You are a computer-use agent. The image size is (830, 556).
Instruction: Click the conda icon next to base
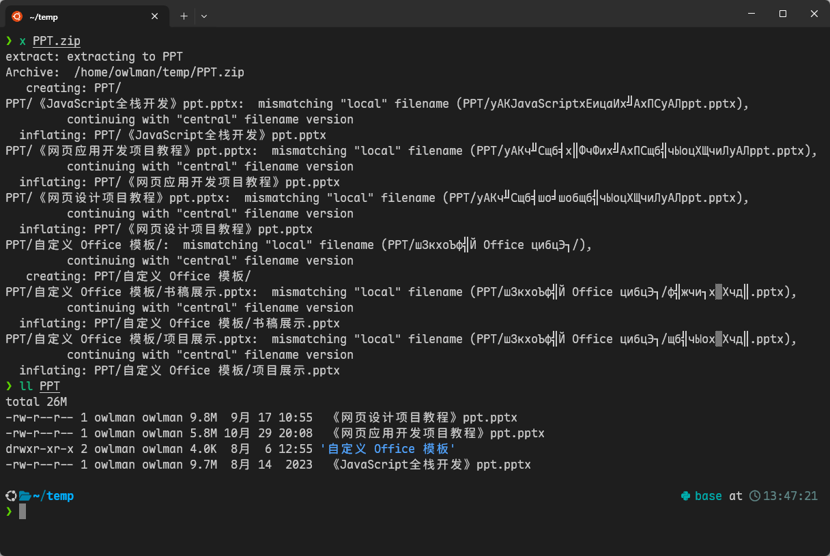pos(686,496)
